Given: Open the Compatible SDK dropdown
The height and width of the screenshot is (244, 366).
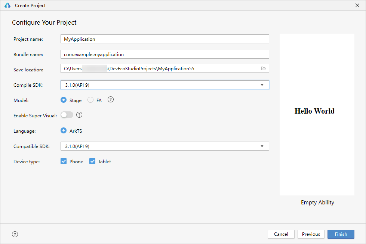Looking at the screenshot, I should 262,146.
